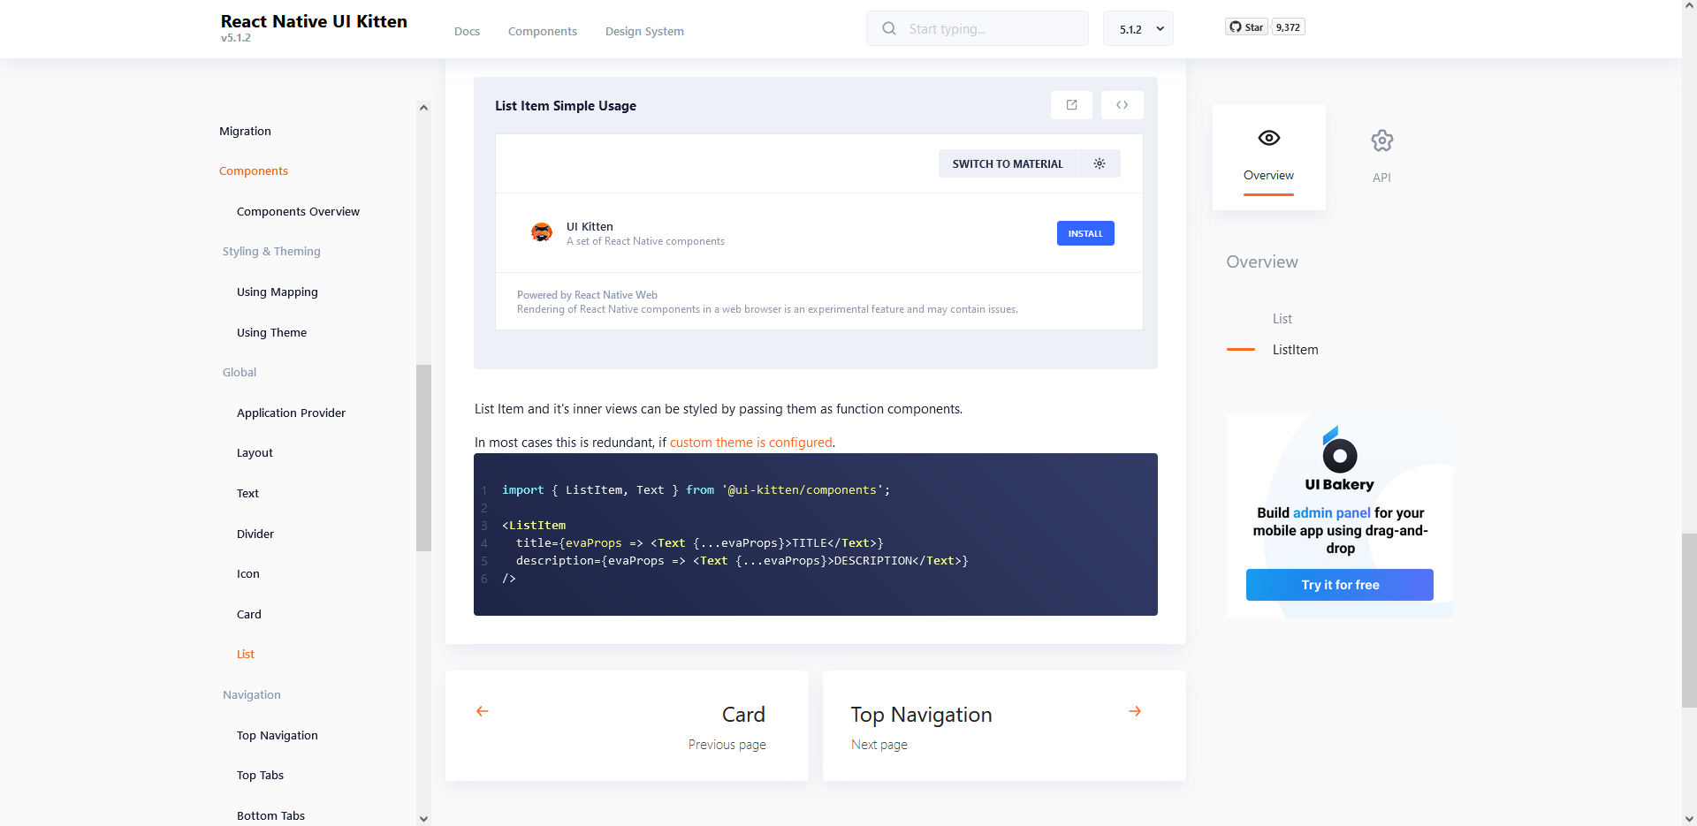Open the Design System menu

tap(644, 32)
